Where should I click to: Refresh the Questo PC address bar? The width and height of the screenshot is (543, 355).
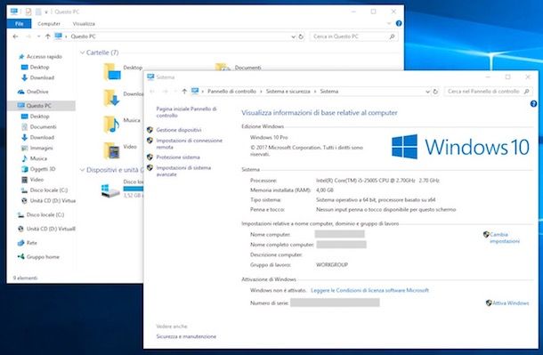pos(301,36)
